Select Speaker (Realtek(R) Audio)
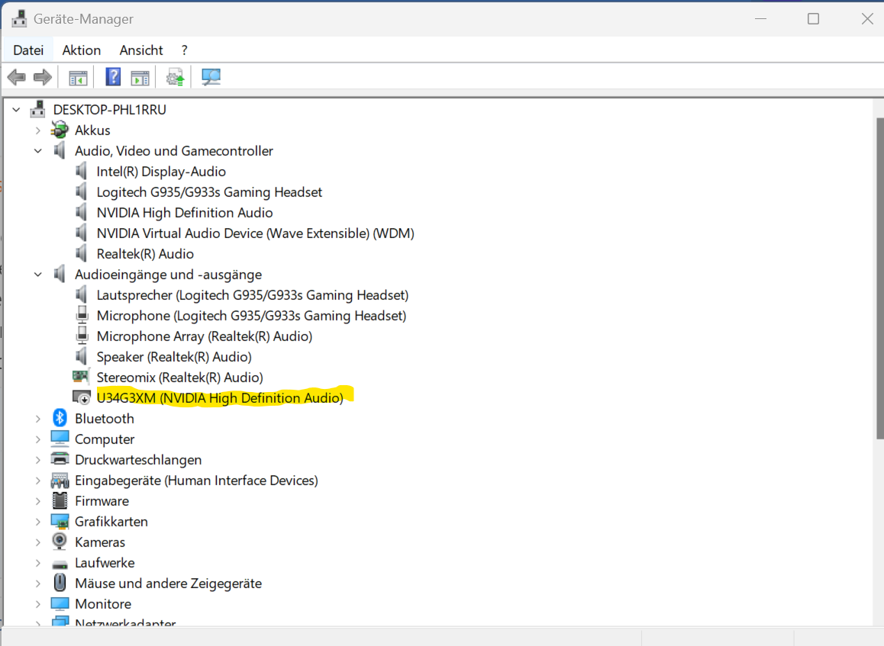The image size is (884, 646). tap(174, 357)
